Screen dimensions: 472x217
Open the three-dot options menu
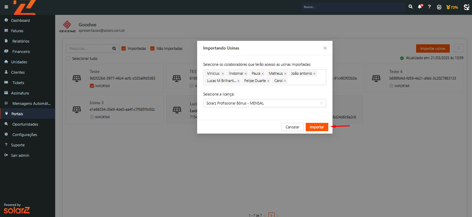coord(458,48)
